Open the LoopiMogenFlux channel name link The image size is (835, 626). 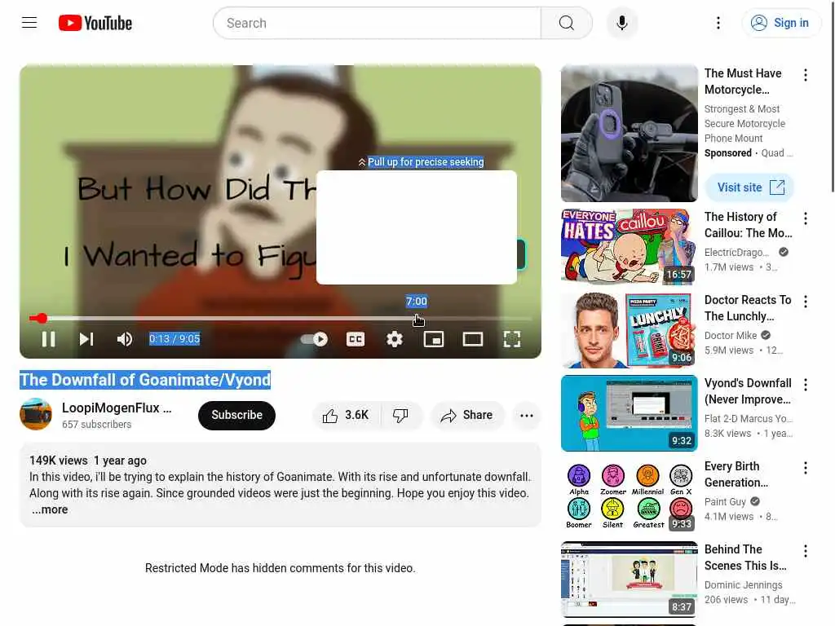[117, 408]
